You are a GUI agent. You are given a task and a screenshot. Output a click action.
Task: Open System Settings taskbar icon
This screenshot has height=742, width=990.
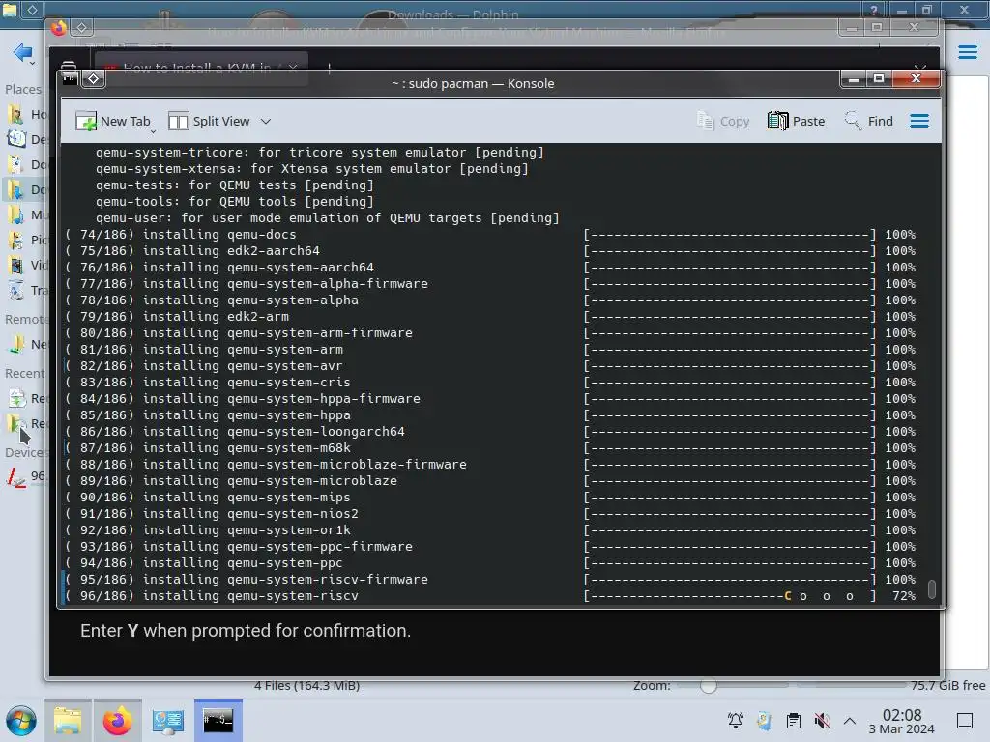click(x=168, y=721)
